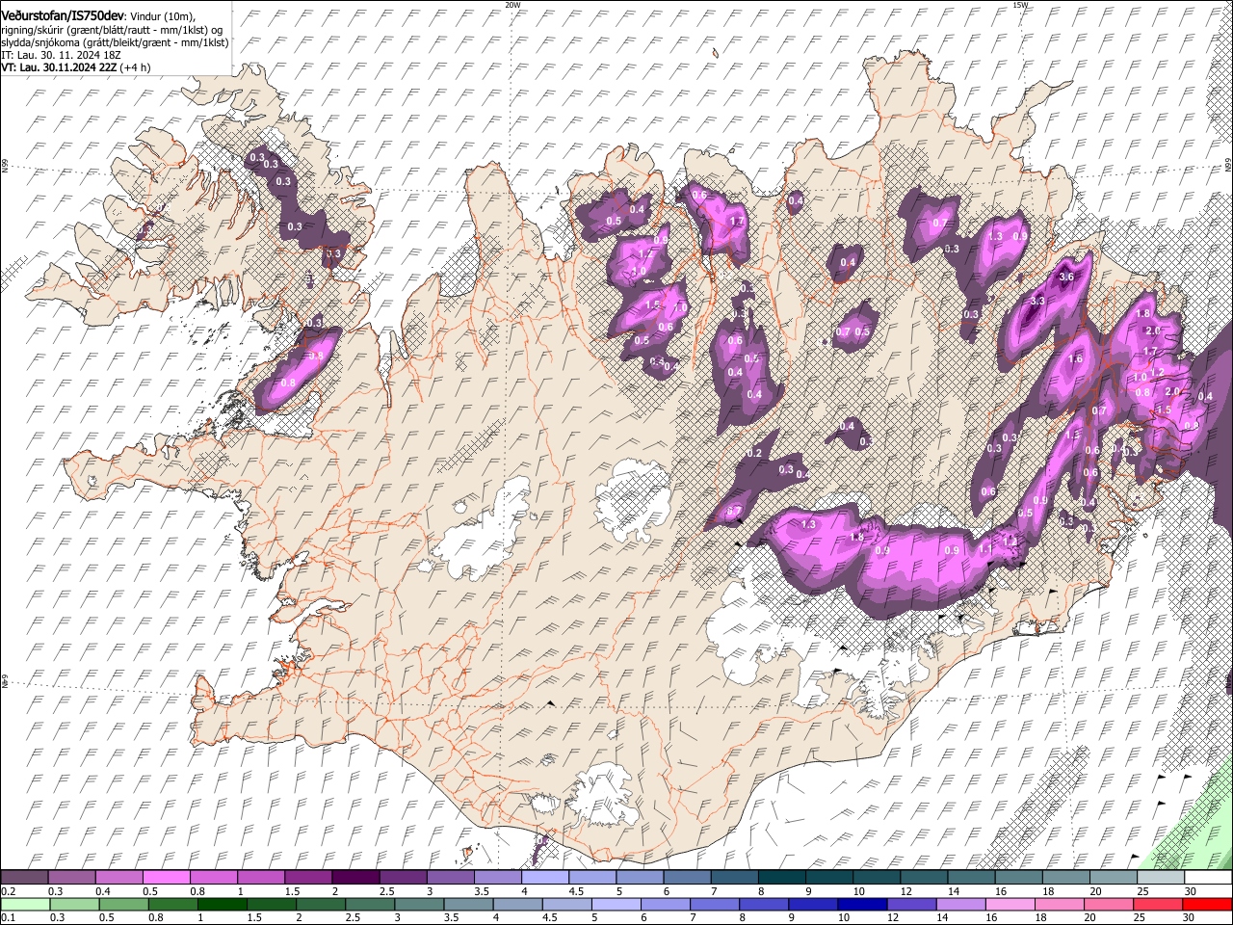Click the "Veðurstofan/IS750dev" title text
Screen dimensions: 1233x925
pos(64,14)
